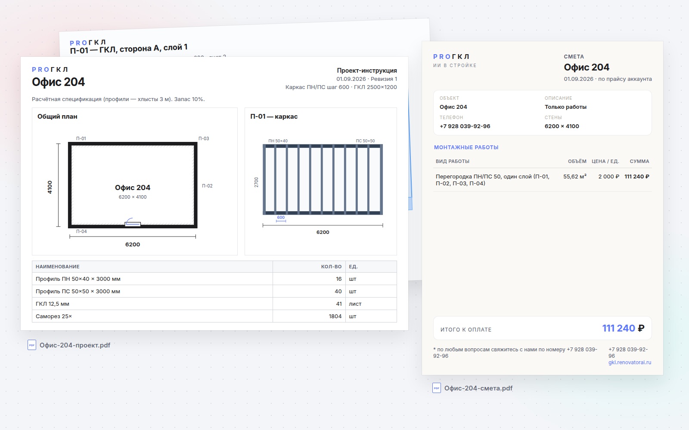Select '01.09.2026 · по прайсу аккаунта' on the estimate

pos(608,79)
